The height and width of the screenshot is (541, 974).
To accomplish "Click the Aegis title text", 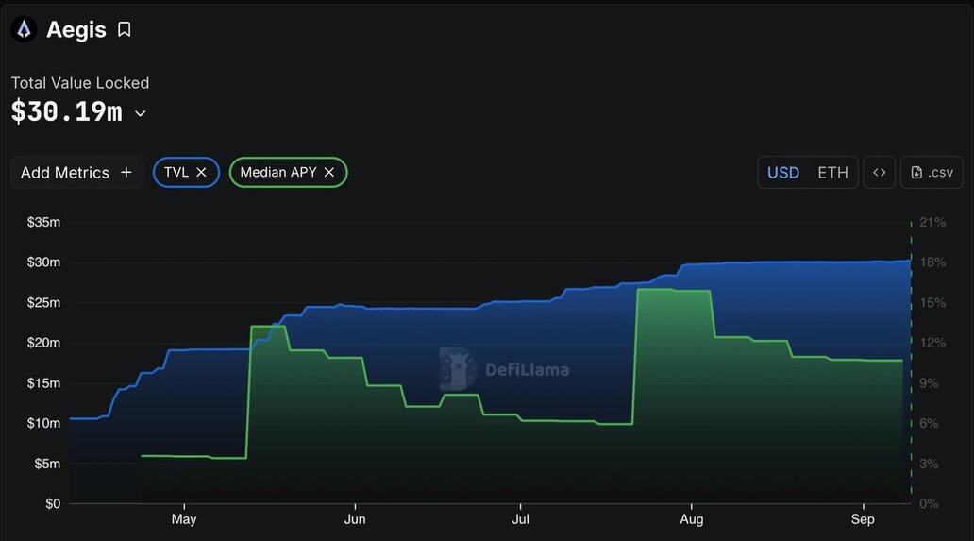I will 76,30.
